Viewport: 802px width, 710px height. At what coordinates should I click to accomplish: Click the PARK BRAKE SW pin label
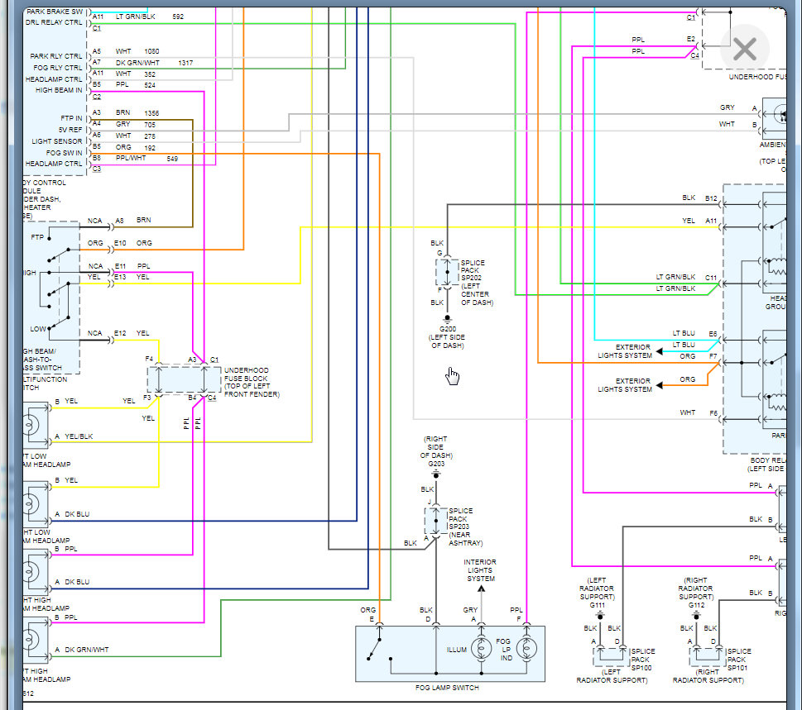(55, 12)
